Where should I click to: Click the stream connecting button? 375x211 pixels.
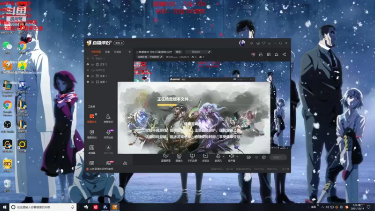point(278,157)
